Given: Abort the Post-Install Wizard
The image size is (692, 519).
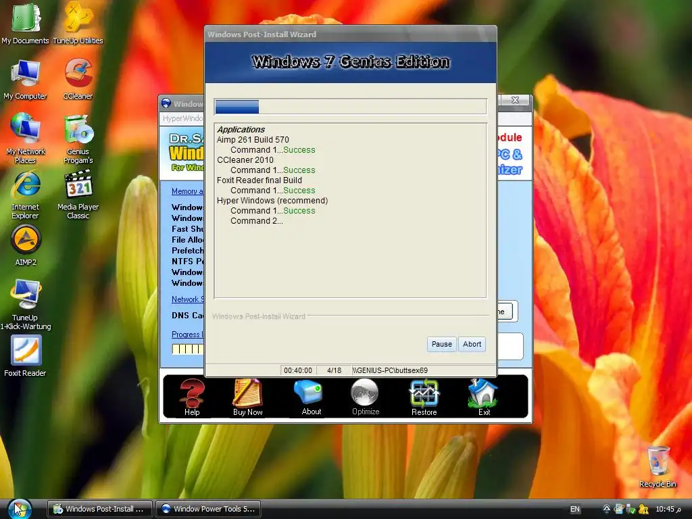Looking at the screenshot, I should (x=472, y=344).
